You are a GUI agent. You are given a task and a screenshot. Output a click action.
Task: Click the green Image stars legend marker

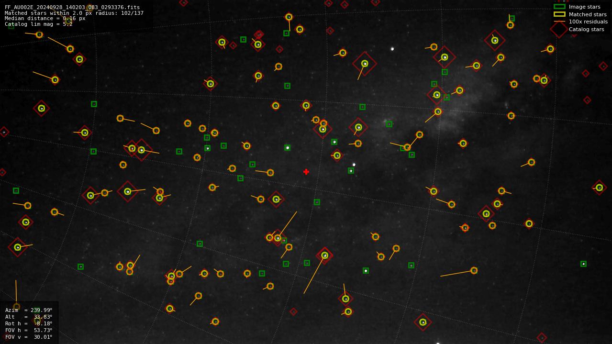coord(559,7)
